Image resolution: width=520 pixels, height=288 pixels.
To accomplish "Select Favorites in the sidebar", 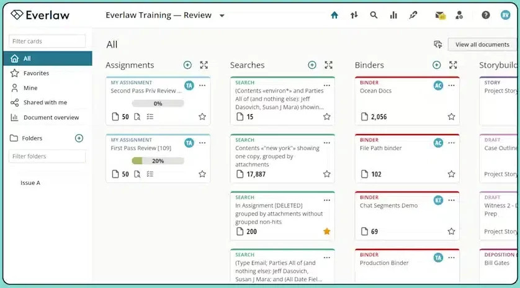I will pyautogui.click(x=48, y=73).
